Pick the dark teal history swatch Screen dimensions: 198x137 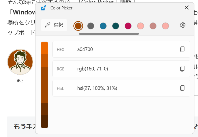pyautogui.click(x=115, y=26)
